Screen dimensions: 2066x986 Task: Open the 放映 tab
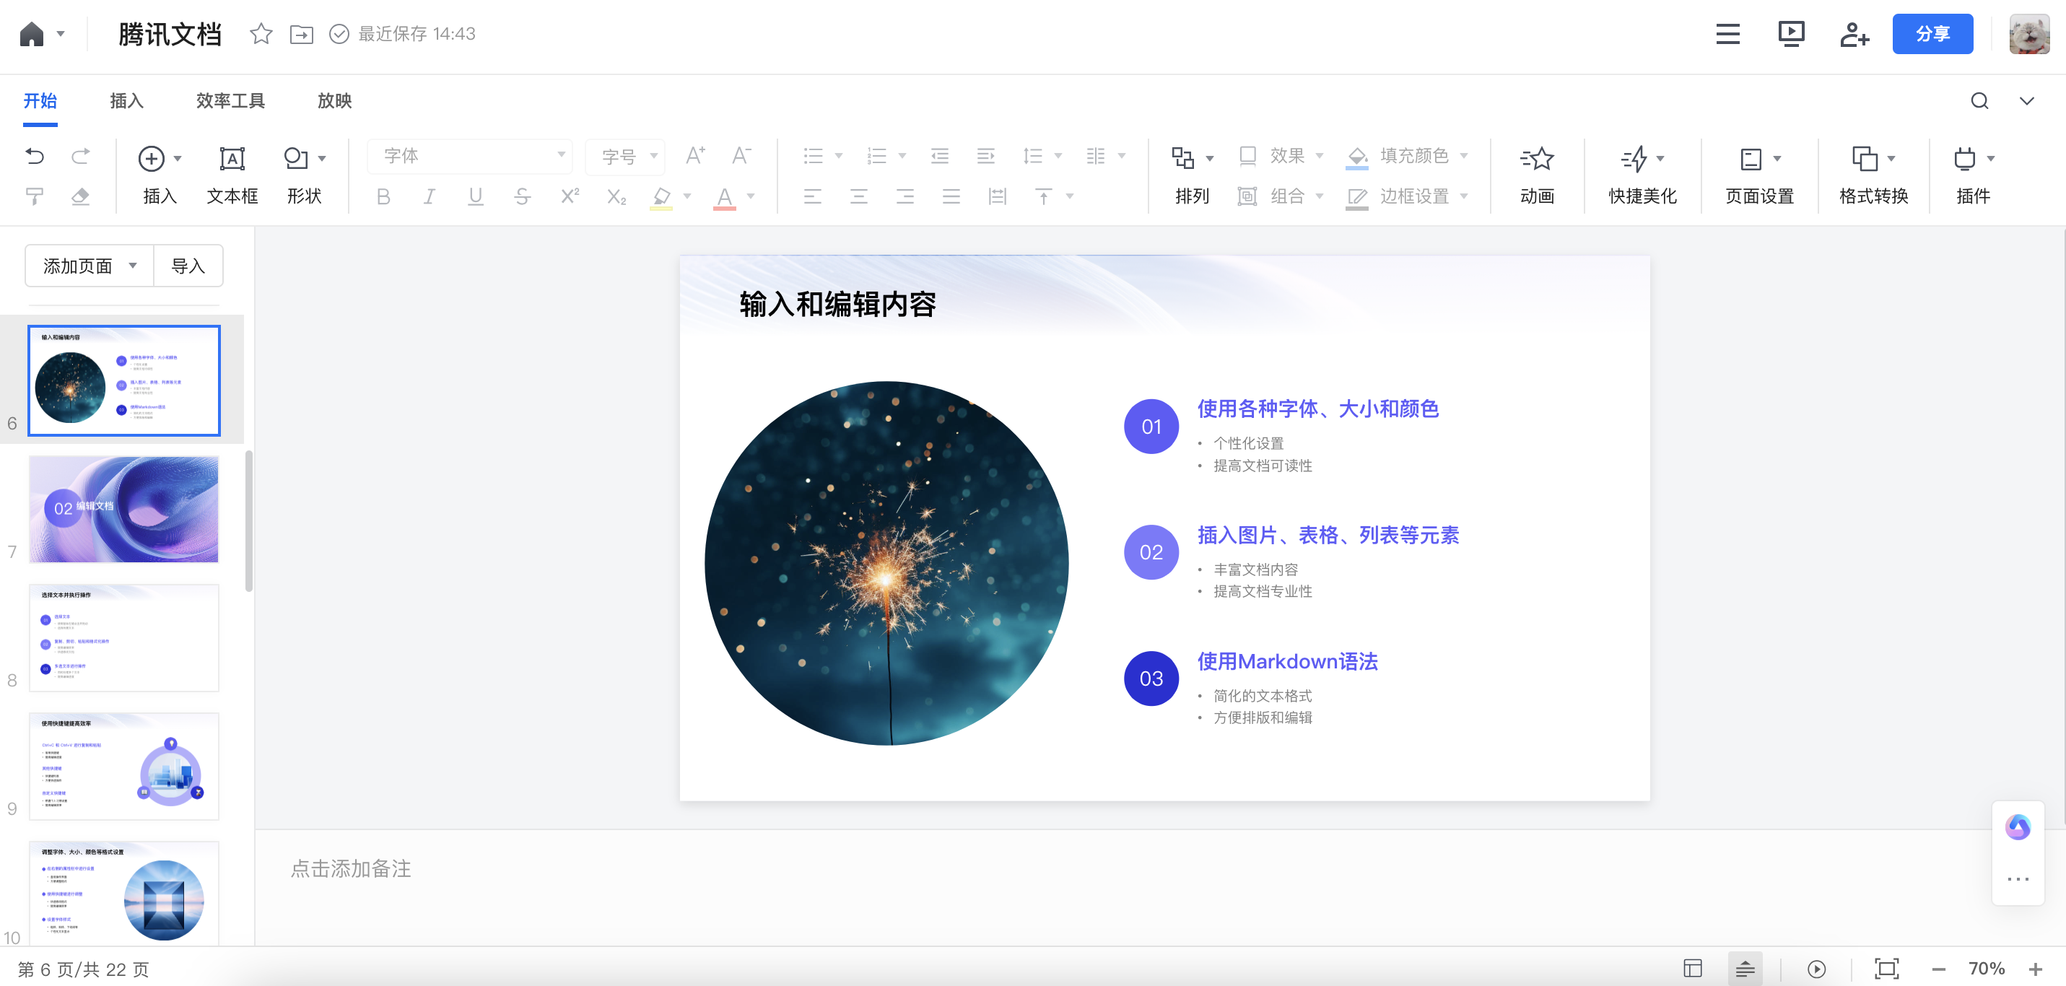(334, 101)
